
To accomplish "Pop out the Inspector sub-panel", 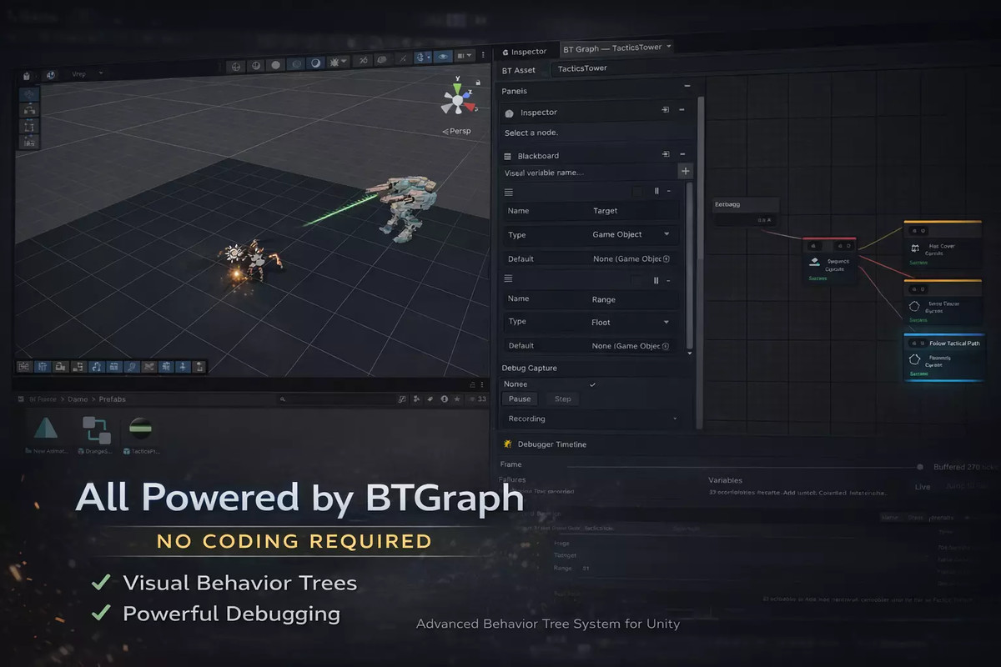I will click(666, 110).
